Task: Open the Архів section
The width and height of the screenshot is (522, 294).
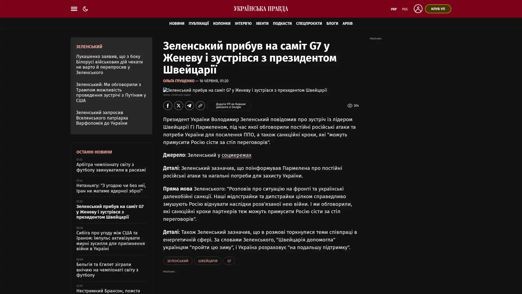Action: point(347,23)
